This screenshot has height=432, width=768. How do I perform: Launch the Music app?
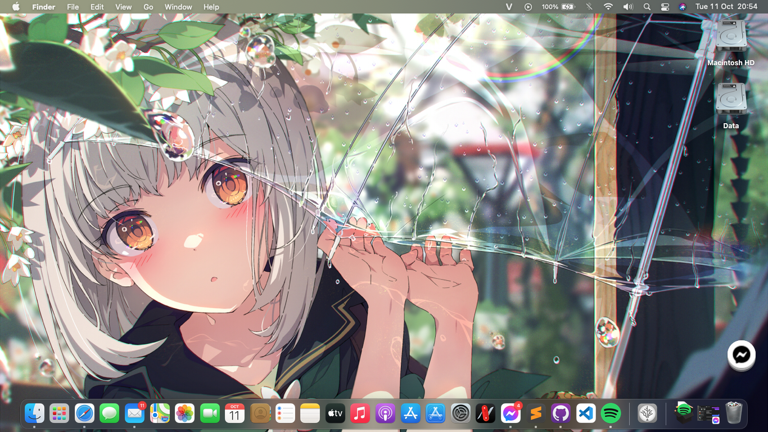click(x=360, y=414)
